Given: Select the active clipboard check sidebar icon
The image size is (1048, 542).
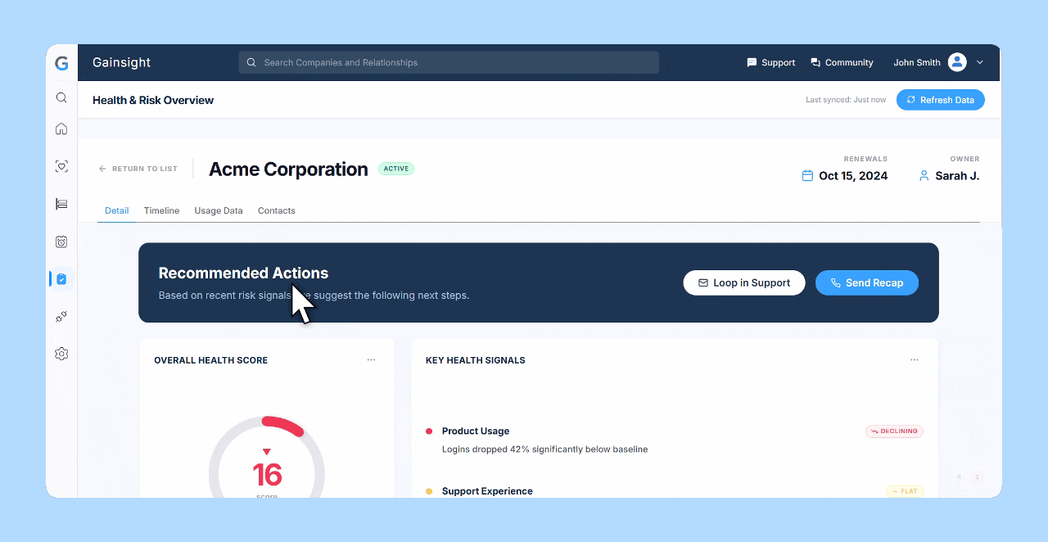Looking at the screenshot, I should (61, 279).
